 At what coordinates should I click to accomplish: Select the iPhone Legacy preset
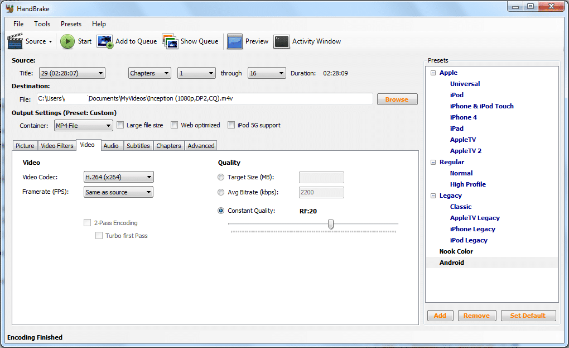click(x=472, y=229)
